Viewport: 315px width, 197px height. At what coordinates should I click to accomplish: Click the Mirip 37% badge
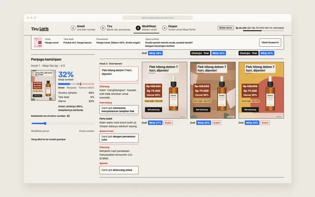pos(156,123)
